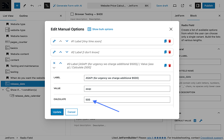Screen dimensions: 224x140
Task: Move option #2 I don't know up
Action: (60, 52)
